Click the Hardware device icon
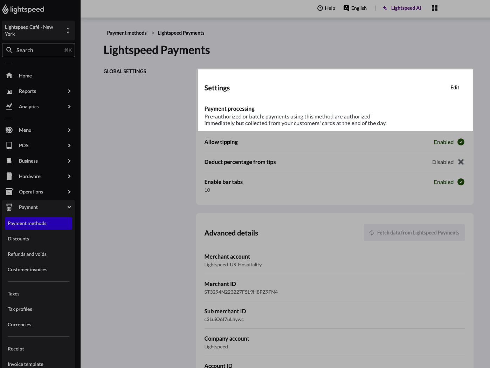The image size is (490, 368). (x=9, y=176)
